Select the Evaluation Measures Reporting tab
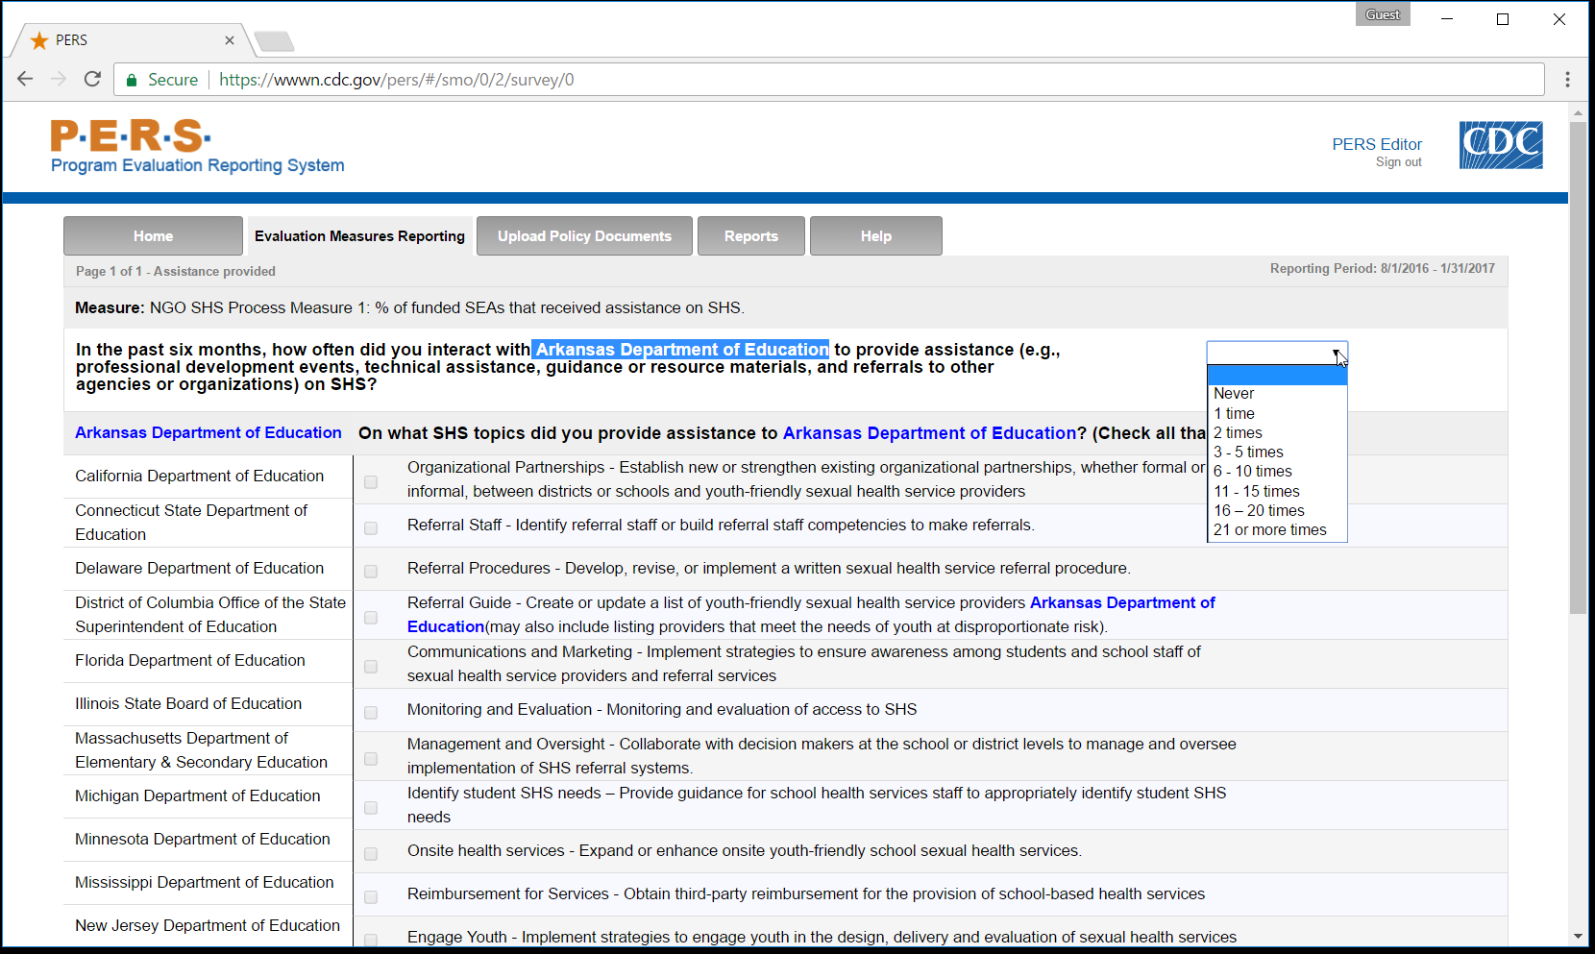 tap(359, 236)
